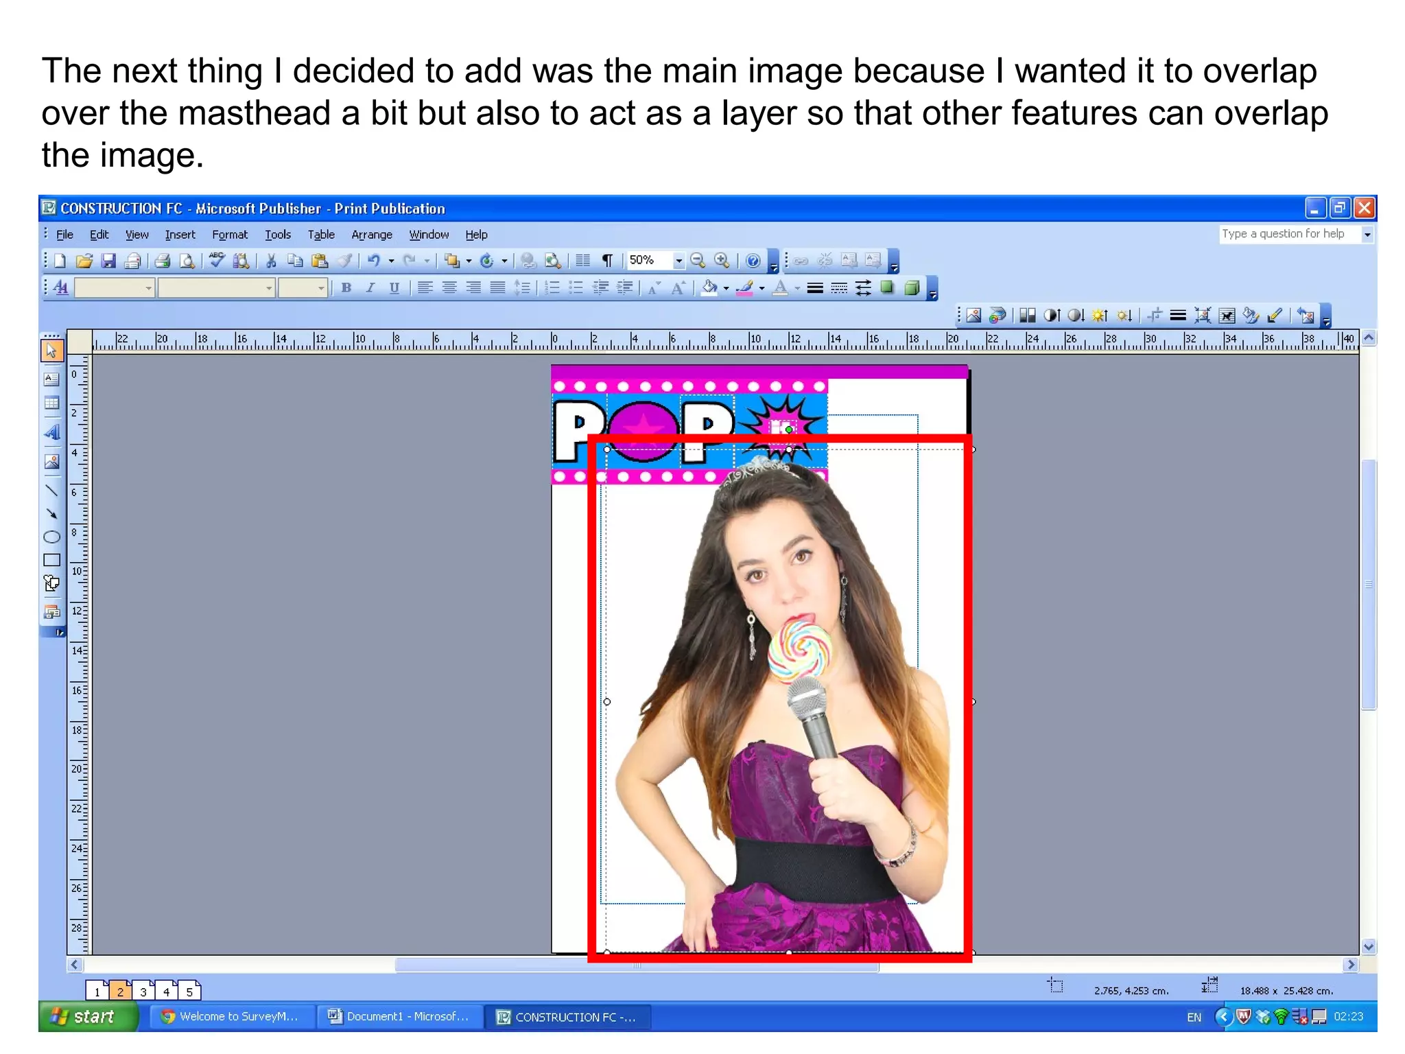The width and height of the screenshot is (1405, 1054).
Task: Toggle special characters paragraph mark
Action: 607,261
